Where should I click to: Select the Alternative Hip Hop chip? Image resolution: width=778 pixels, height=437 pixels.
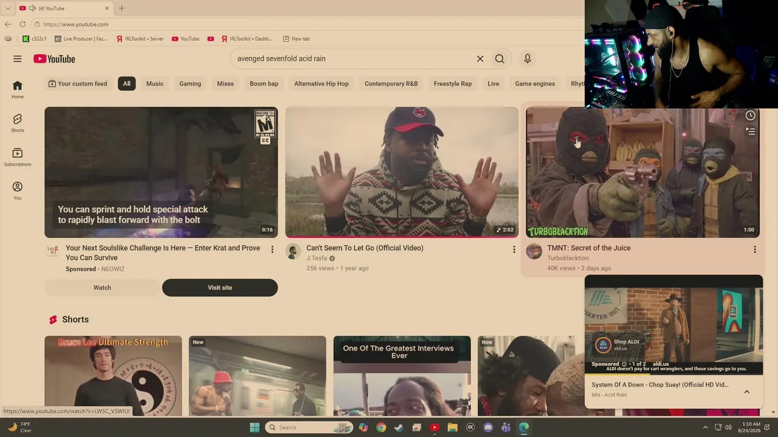[322, 84]
